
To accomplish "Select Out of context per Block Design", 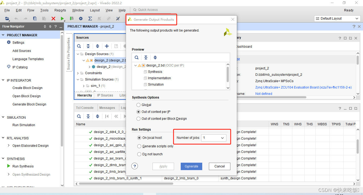I will coord(138,118).
